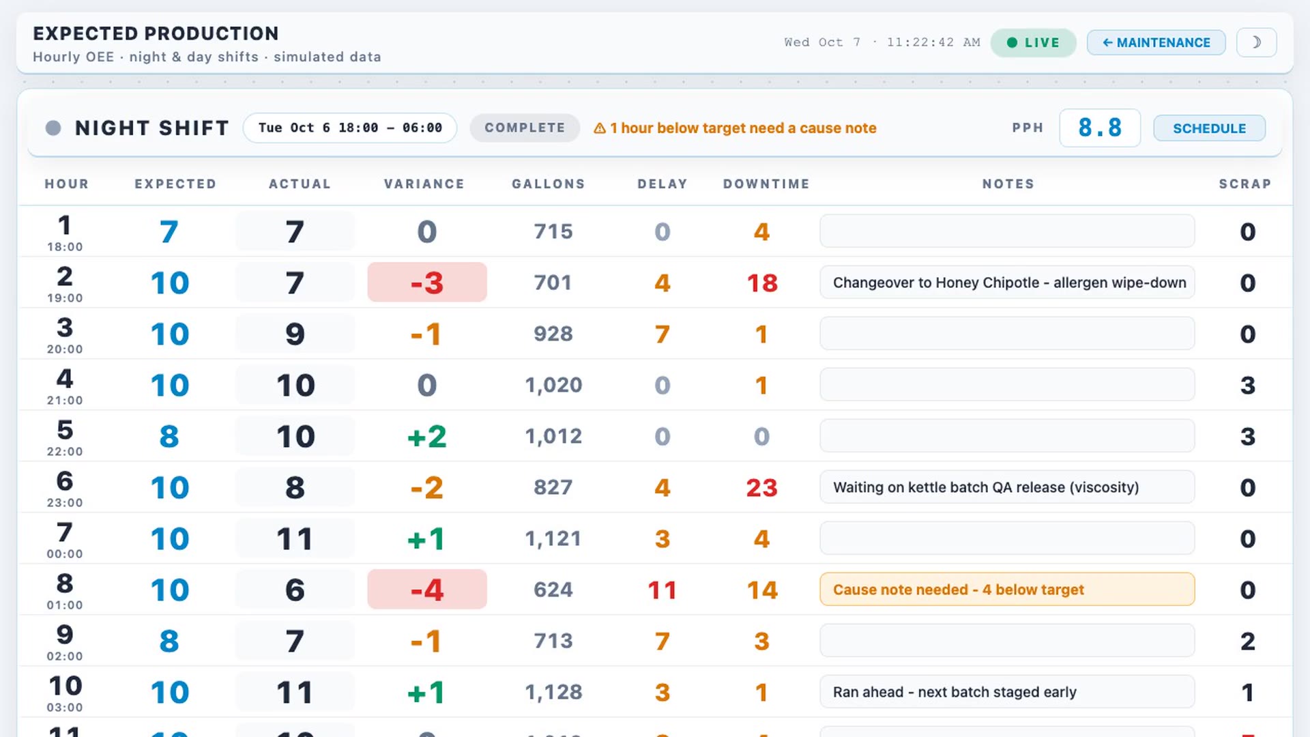Click the -3 variance cell for hour 2
This screenshot has width=1310, height=737.
[x=427, y=283]
